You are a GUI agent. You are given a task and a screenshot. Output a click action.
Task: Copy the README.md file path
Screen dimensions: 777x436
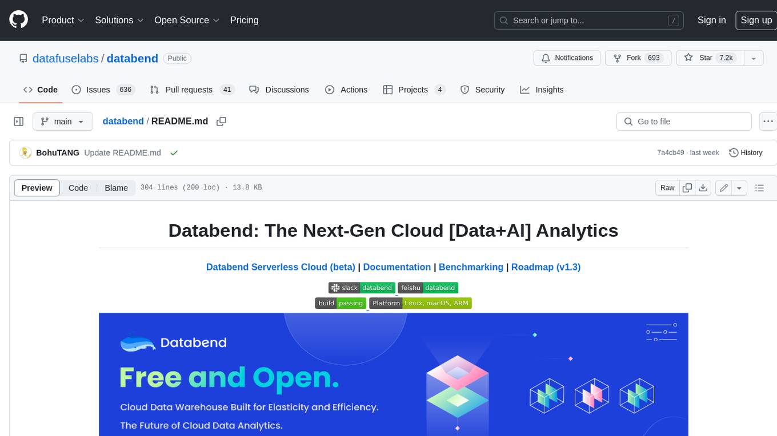(222, 122)
